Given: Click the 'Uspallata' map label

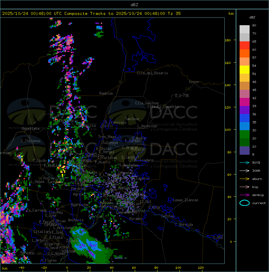Looking at the screenshot, I should point(30,129).
